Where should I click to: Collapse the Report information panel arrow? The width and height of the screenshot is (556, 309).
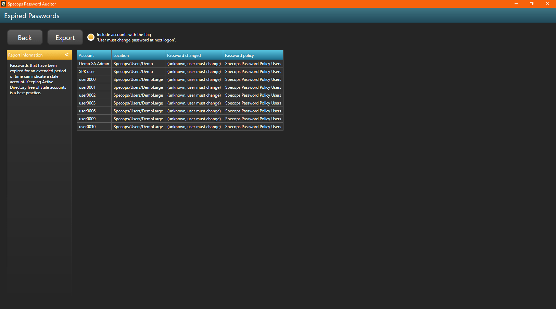pos(67,55)
